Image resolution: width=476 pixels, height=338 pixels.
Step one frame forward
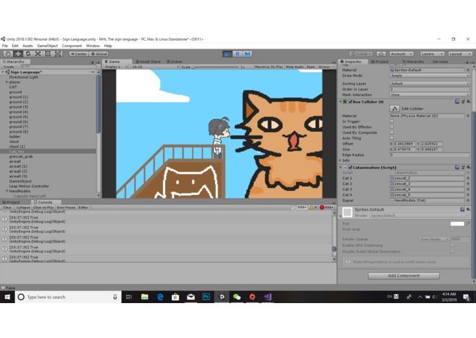(x=247, y=54)
